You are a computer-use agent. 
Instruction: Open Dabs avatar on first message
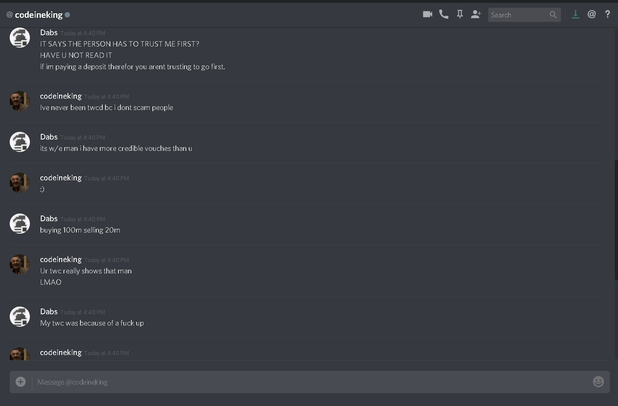20,38
